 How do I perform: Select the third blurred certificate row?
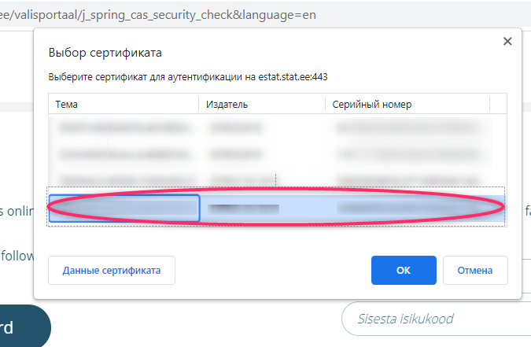pyautogui.click(x=278, y=179)
